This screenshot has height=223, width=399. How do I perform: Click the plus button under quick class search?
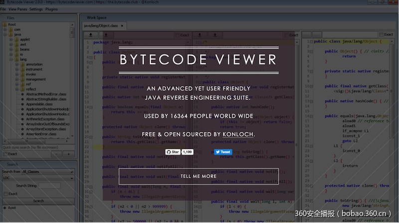click(x=69, y=154)
